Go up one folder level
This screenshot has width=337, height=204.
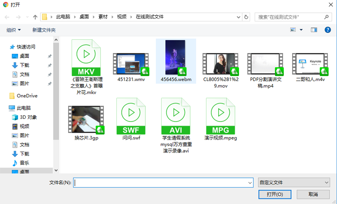click(x=35, y=17)
